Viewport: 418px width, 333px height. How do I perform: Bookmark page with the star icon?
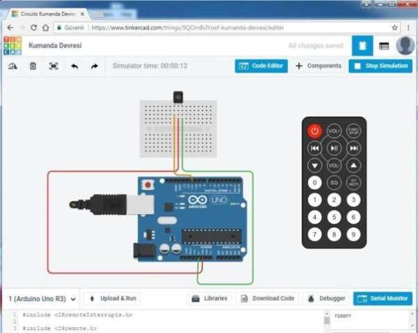394,27
